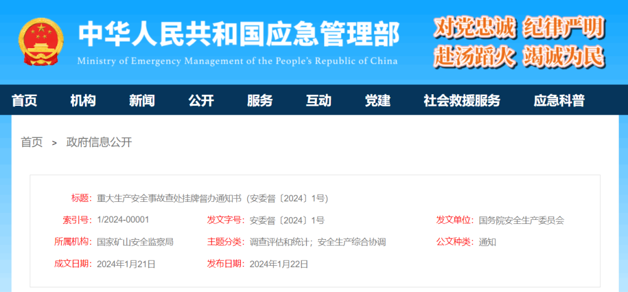Click the agency 国家矿山安全监察局

[135, 242]
